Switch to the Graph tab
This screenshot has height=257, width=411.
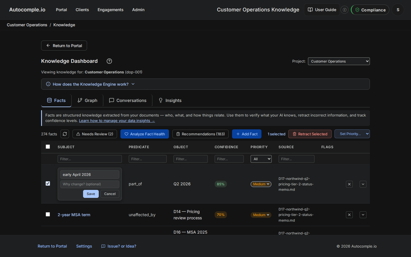(87, 101)
